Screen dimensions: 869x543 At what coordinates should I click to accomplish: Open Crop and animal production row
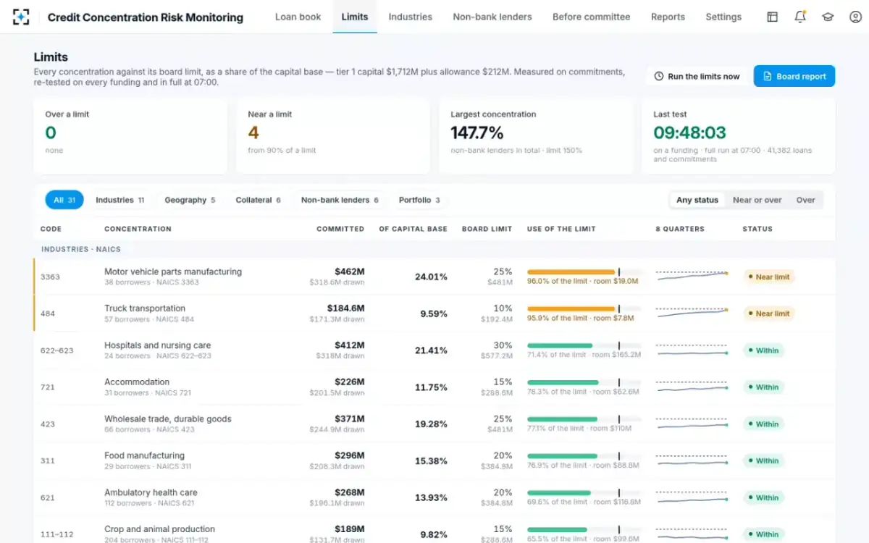pos(434,530)
